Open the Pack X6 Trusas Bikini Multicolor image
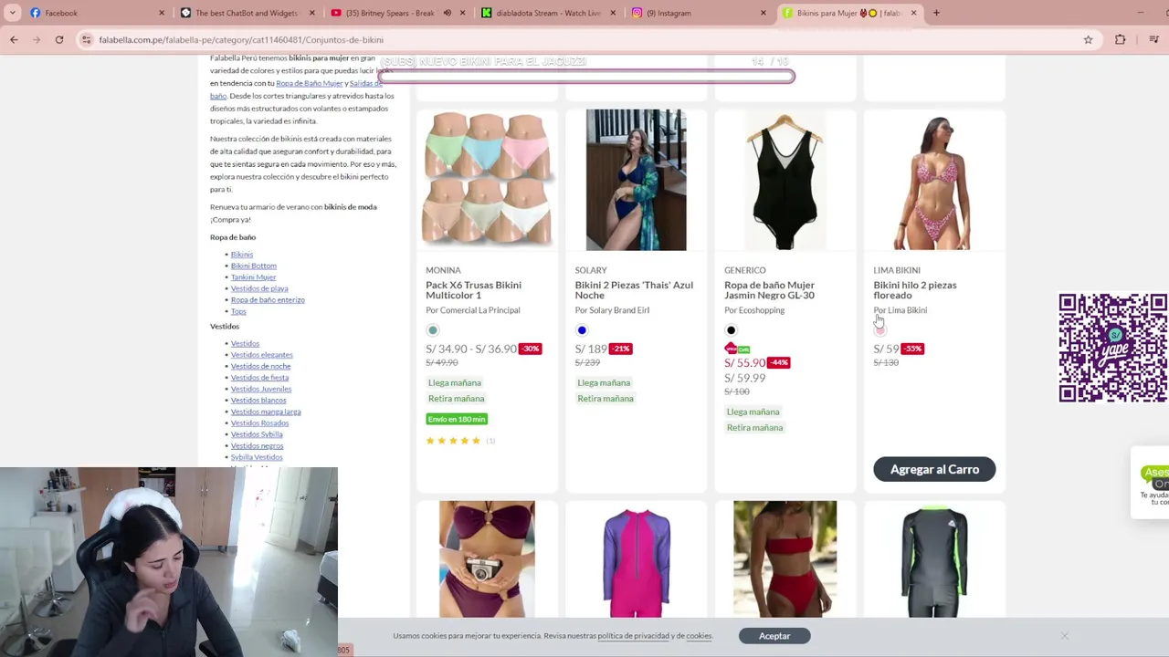This screenshot has width=1169, height=657. coord(487,180)
